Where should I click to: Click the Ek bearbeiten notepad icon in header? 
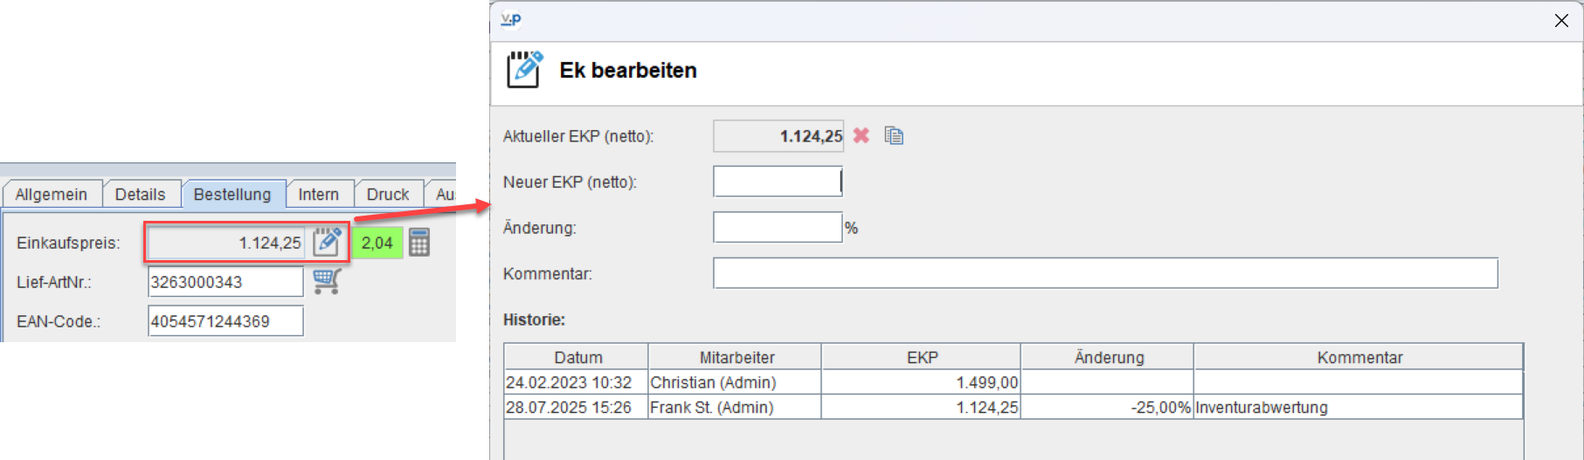[x=524, y=70]
